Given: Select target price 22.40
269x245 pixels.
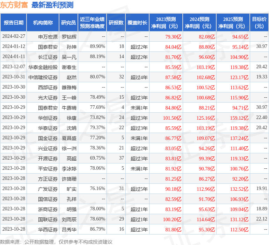Looking at the screenshot, I should [262, 118].
